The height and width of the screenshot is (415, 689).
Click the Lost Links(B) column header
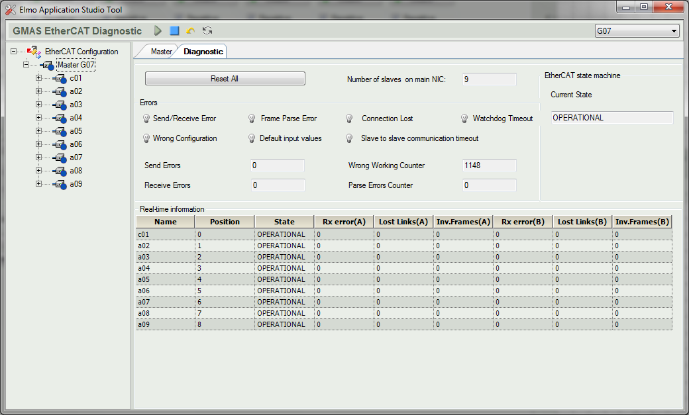[x=582, y=222]
